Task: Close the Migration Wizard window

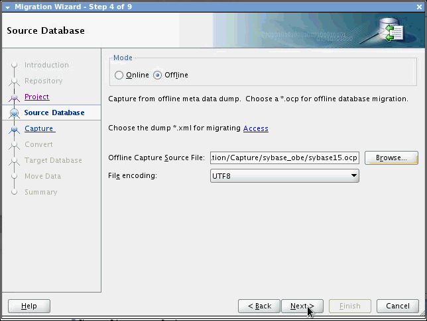Action: (x=419, y=7)
